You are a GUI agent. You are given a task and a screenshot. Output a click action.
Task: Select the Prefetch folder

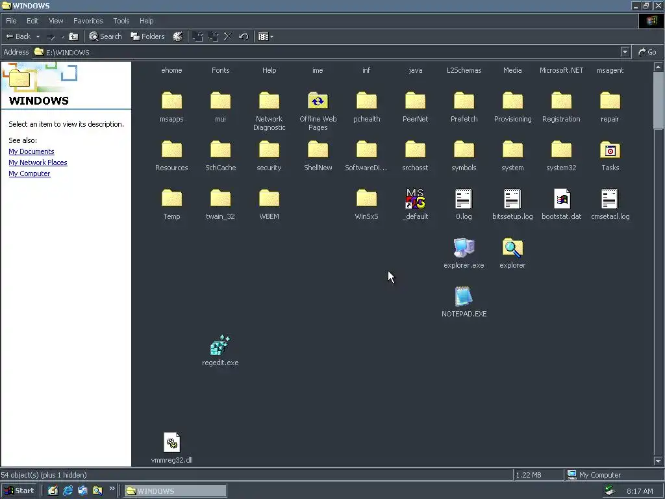point(464,101)
